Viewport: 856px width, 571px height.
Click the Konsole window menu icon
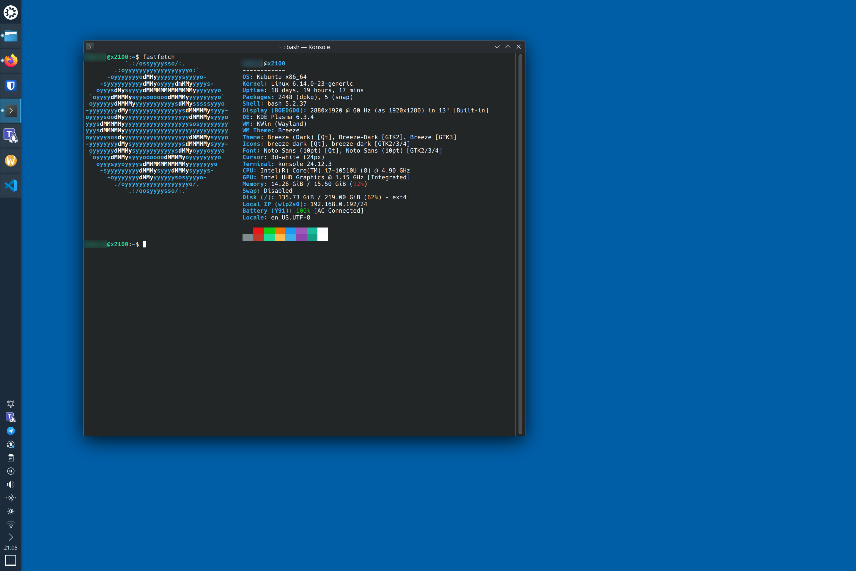coord(90,47)
